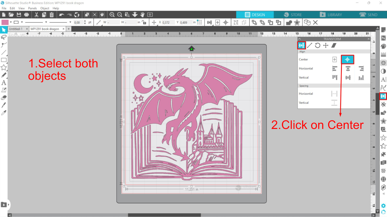This screenshot has height=217, width=387.
Task: Click the pink fill color swatch
Action: click(5, 22)
